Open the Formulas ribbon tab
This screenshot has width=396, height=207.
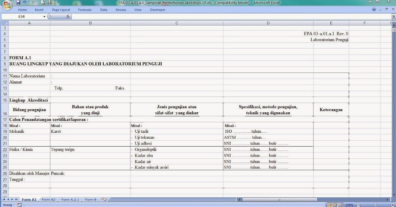click(x=85, y=10)
